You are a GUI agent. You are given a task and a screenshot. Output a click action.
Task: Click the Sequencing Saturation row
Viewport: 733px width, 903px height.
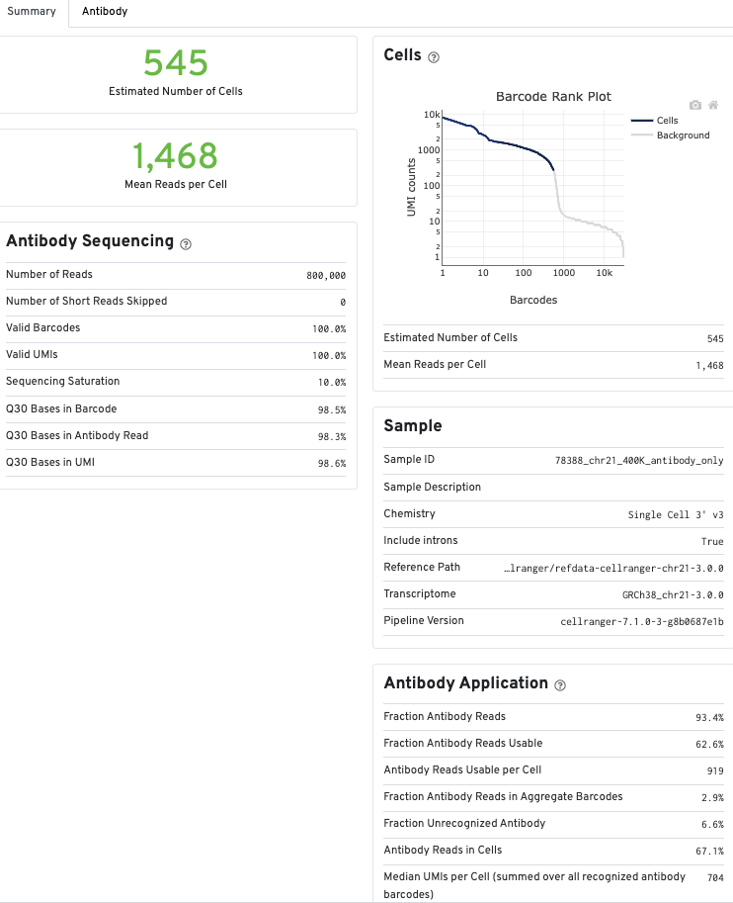176,382
